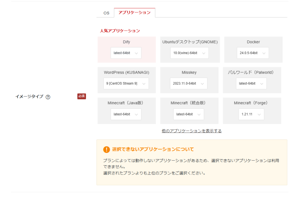Choose the Minecraft (Forge) card title

pos(251,103)
